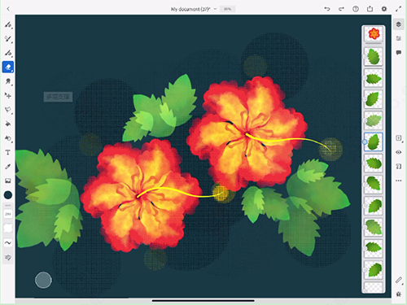Redo the last undone action
This screenshot has height=305, width=407.
(x=341, y=9)
